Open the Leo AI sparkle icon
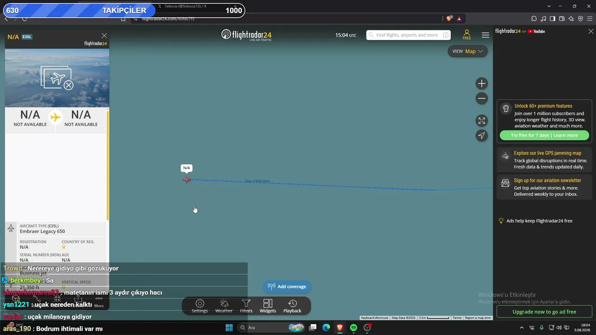This screenshot has width=596, height=335. coord(571,19)
